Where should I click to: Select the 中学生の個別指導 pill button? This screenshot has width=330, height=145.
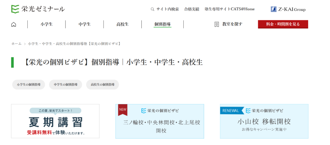pyautogui.click(x=65, y=85)
